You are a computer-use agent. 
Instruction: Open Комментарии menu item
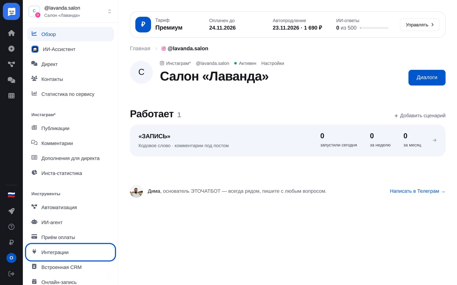(x=71, y=143)
